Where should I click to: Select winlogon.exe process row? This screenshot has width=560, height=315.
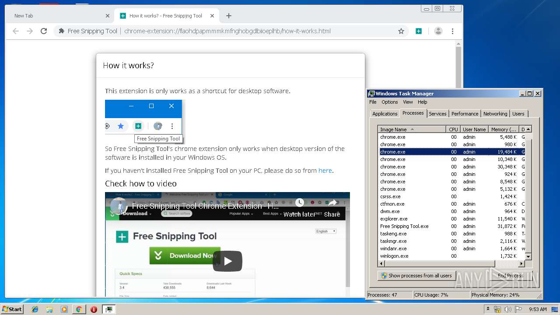452,256
